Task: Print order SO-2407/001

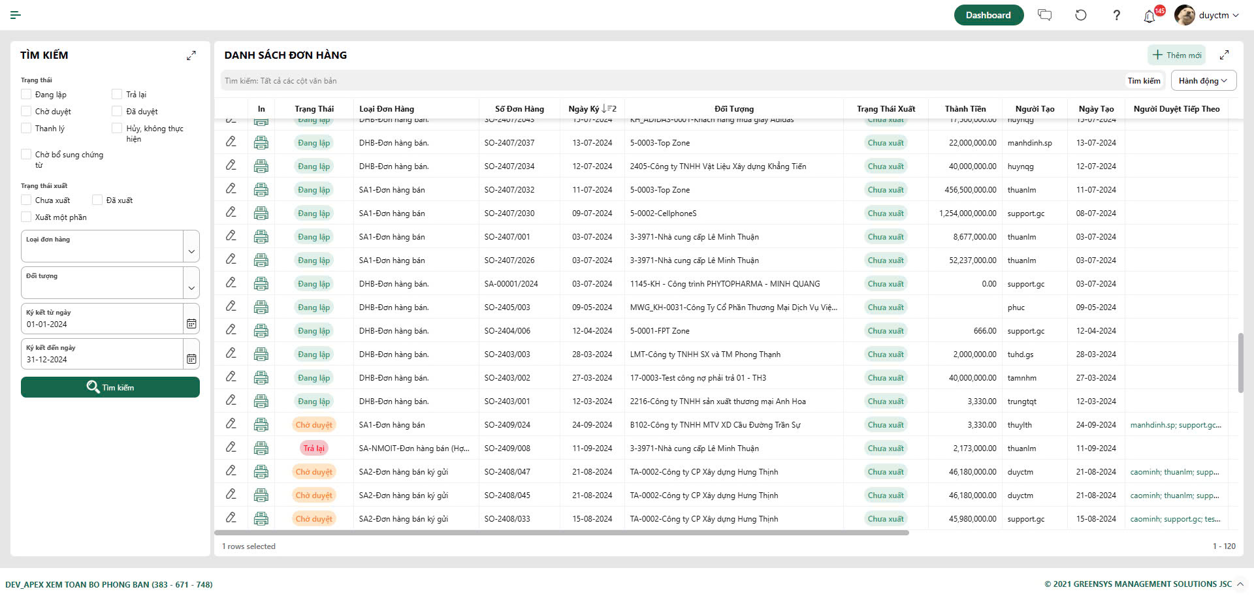Action: pyautogui.click(x=261, y=236)
